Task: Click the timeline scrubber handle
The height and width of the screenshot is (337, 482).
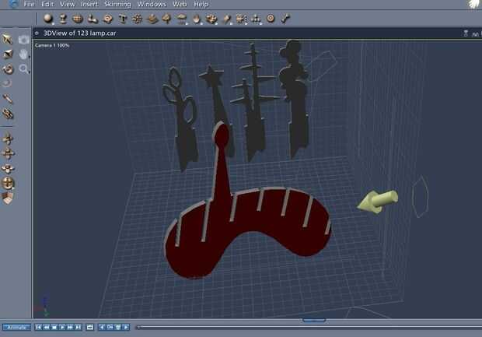Action: (x=138, y=328)
